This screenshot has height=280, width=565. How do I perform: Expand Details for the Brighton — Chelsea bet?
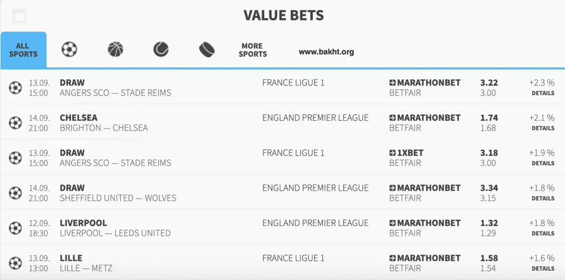coord(543,128)
